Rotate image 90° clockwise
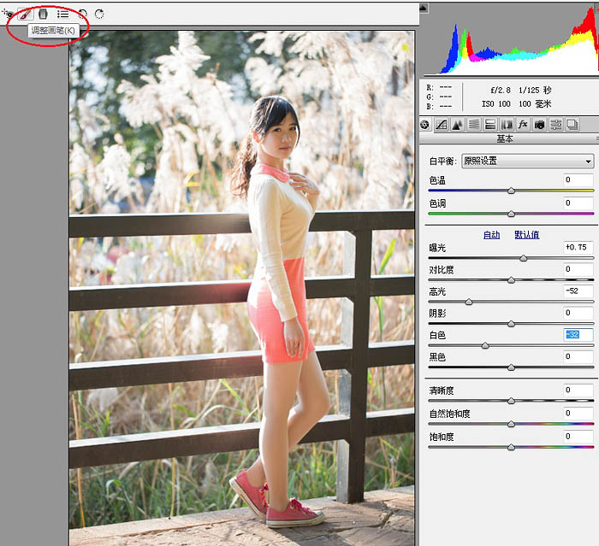The height and width of the screenshot is (546, 599). pos(99,14)
